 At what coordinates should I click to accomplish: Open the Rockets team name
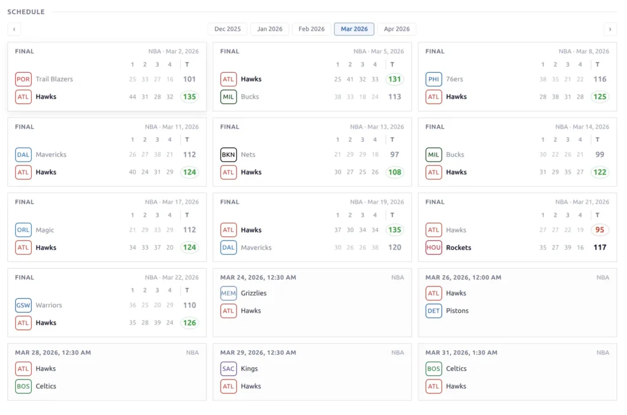tap(458, 247)
